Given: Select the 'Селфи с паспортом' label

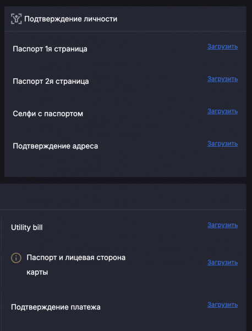Looking at the screenshot, I should [48, 114].
